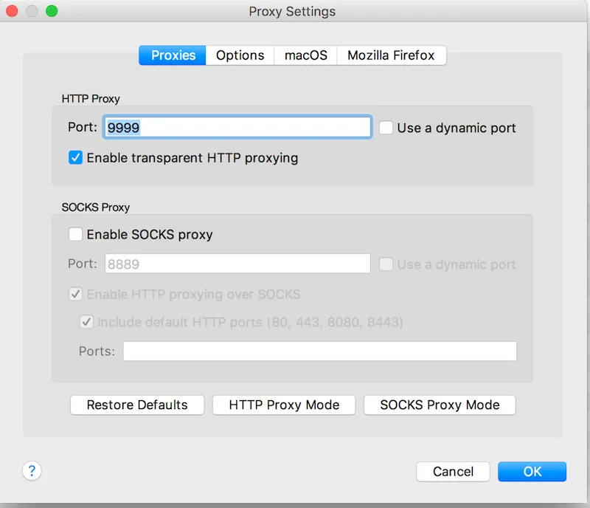Enable the SOCKS proxy
The width and height of the screenshot is (590, 508).
tap(74, 235)
